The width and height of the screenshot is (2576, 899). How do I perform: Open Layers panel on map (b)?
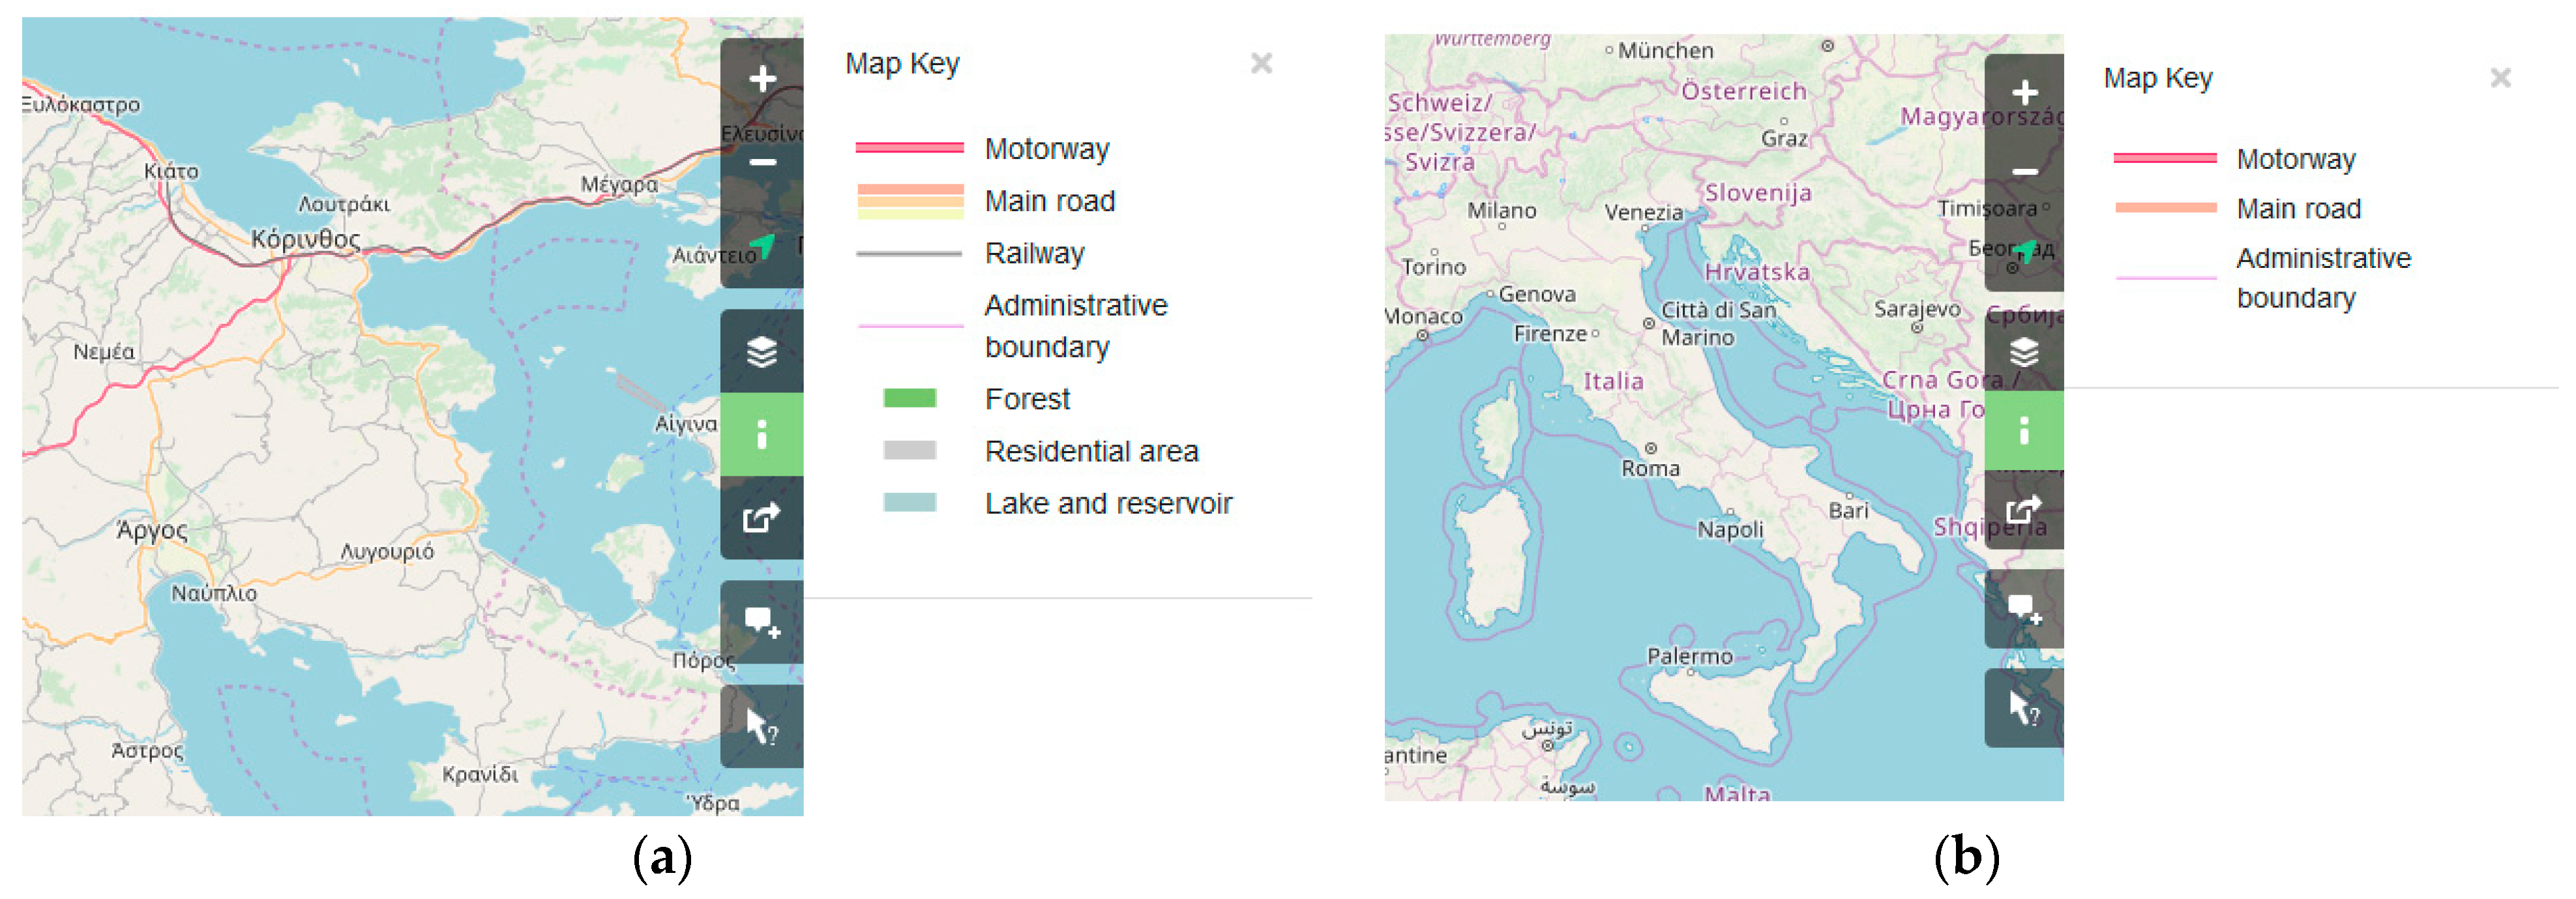pos(2024,351)
